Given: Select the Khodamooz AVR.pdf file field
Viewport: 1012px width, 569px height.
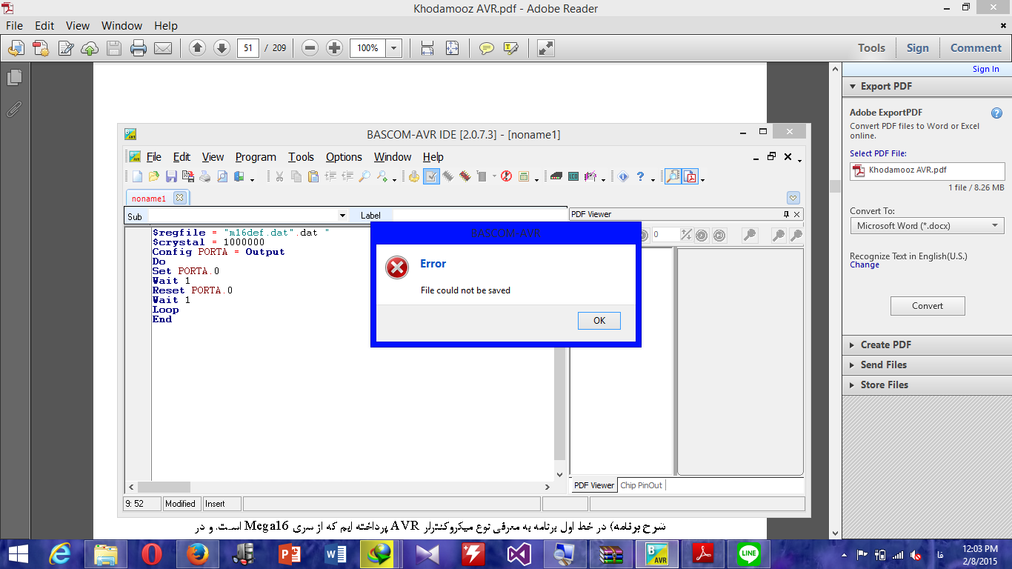Looking at the screenshot, I should click(927, 170).
